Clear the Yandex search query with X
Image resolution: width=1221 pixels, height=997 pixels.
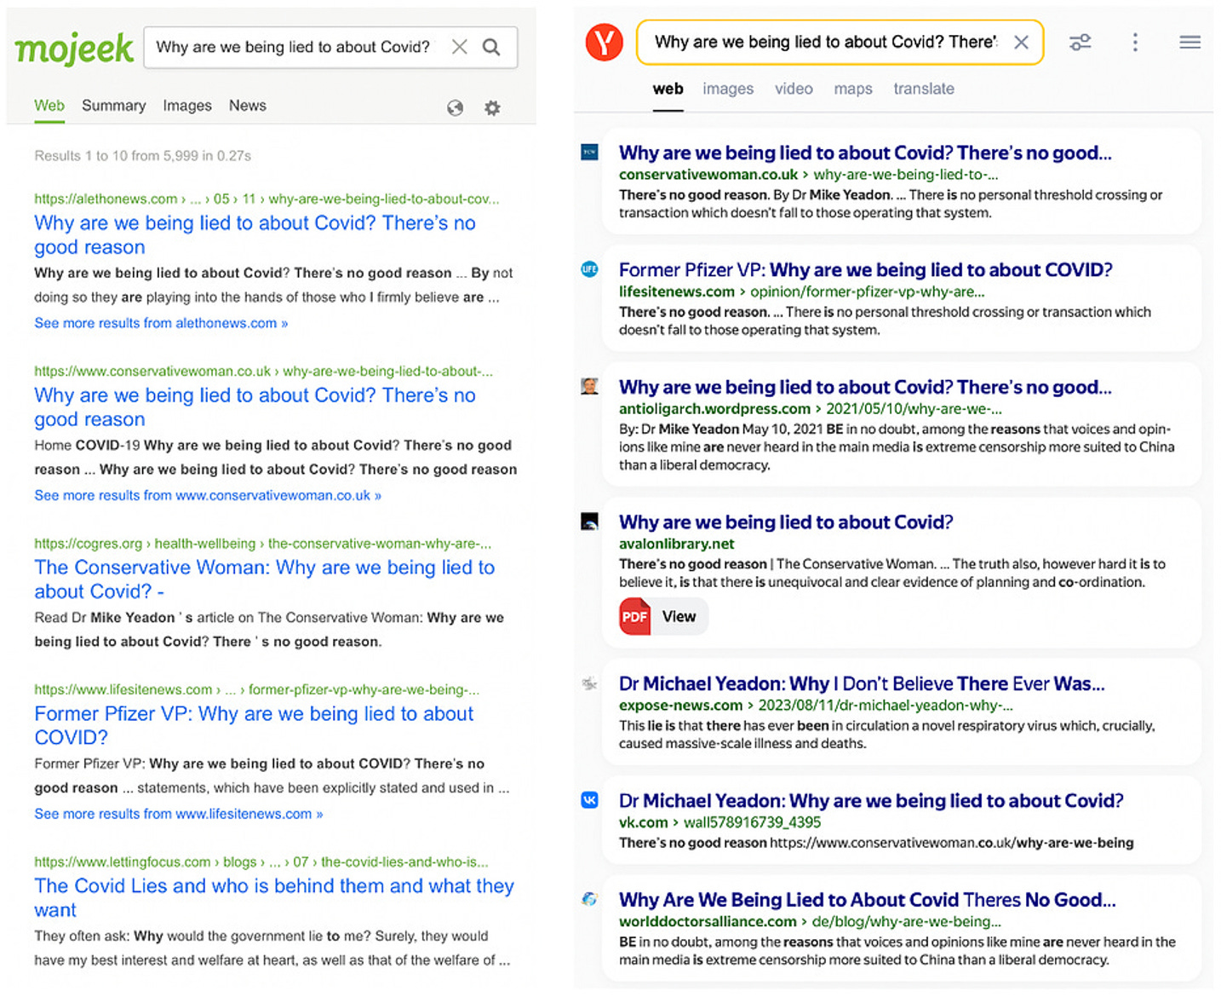1021,42
